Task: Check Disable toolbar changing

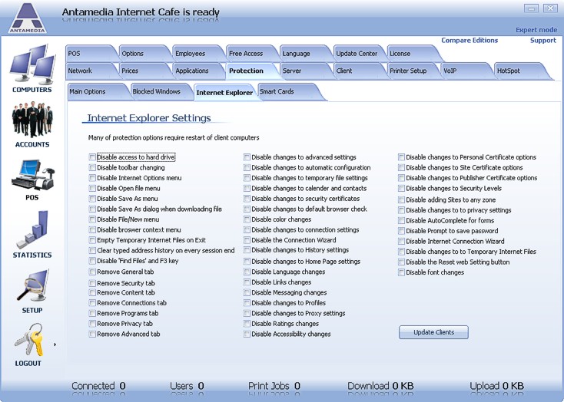Action: 92,168
